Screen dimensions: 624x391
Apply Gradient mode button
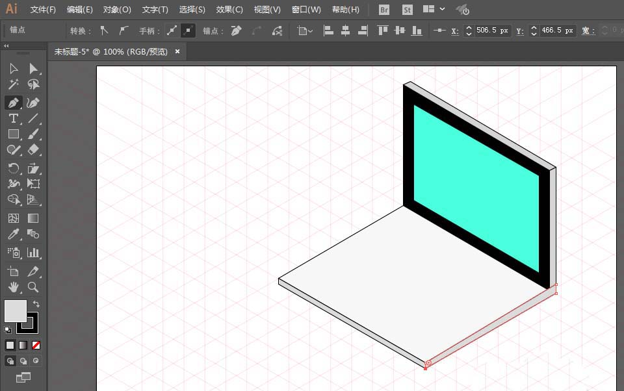point(23,346)
